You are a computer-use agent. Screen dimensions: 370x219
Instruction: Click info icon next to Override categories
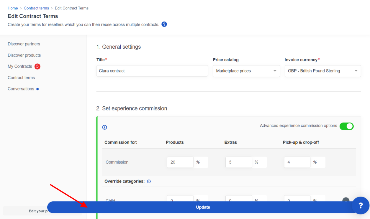149,181
